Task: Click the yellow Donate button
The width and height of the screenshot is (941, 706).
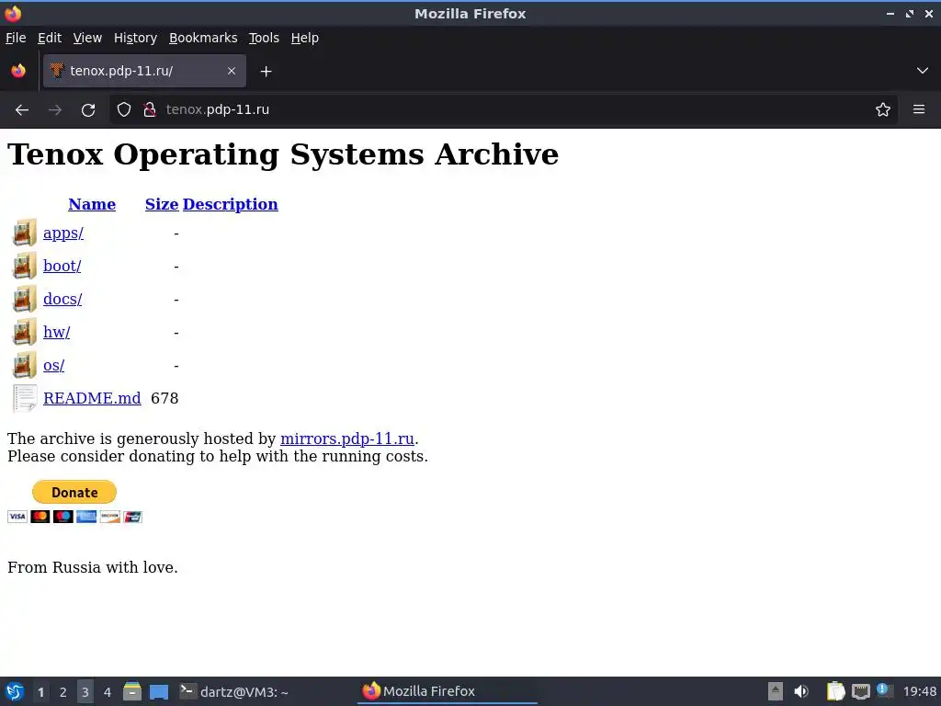Action: pyautogui.click(x=74, y=493)
